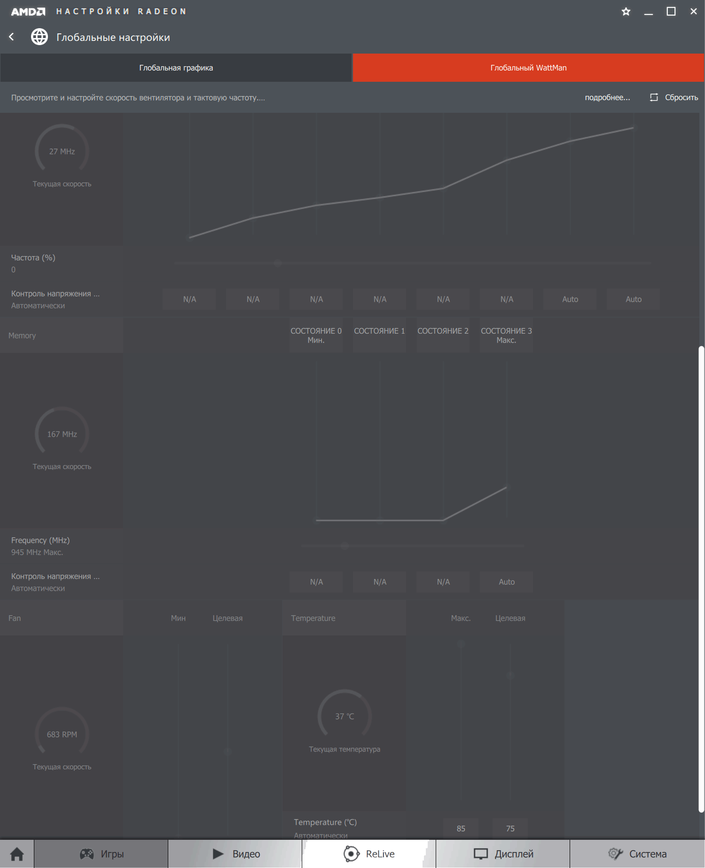Open the ReLive section
Screen dimensions: 705x868
369,853
